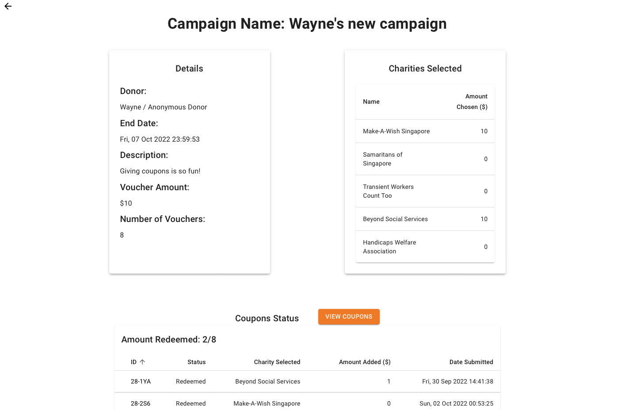
Task: Click the Name header in charities table
Action: (371, 102)
